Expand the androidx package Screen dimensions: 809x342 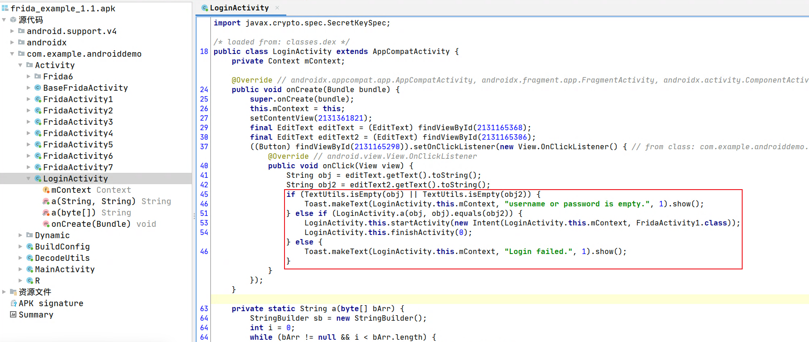coord(12,42)
